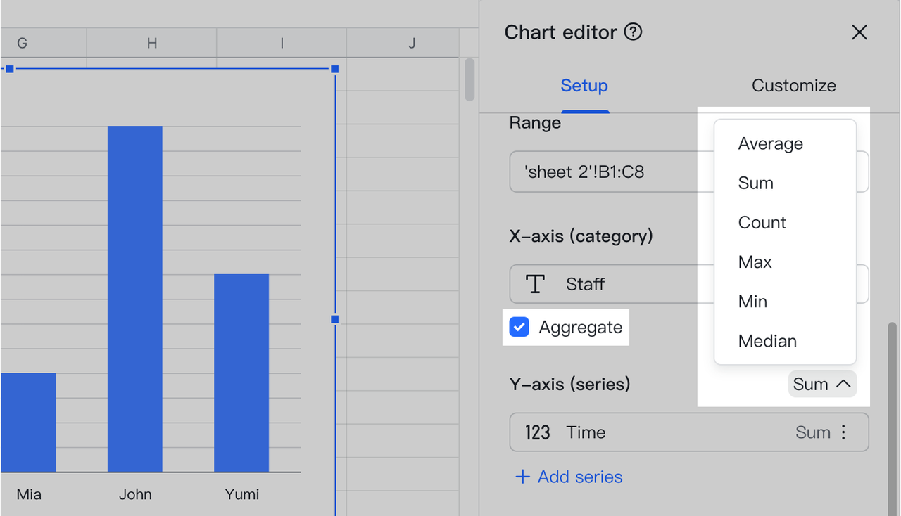Switch to the Customize tab
Screen dimensions: 901x516
793,86
